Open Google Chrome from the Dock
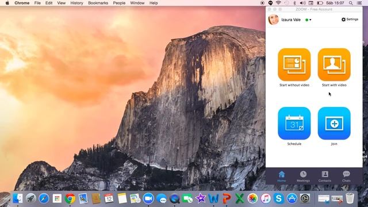Image resolution: width=368 pixels, height=207 pixels. tap(70, 198)
